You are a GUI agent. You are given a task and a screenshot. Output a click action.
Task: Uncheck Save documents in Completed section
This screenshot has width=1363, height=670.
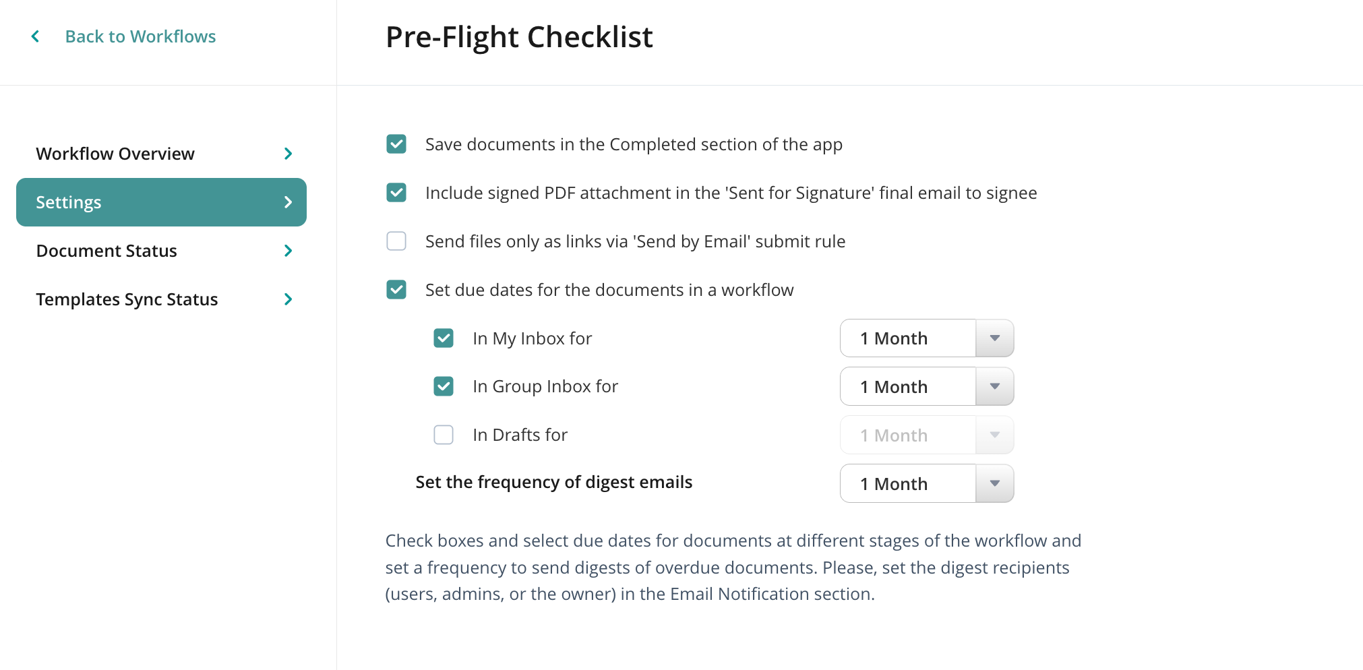click(396, 144)
